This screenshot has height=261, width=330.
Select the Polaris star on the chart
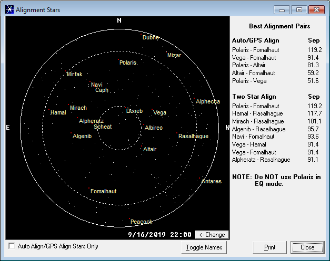[127, 62]
